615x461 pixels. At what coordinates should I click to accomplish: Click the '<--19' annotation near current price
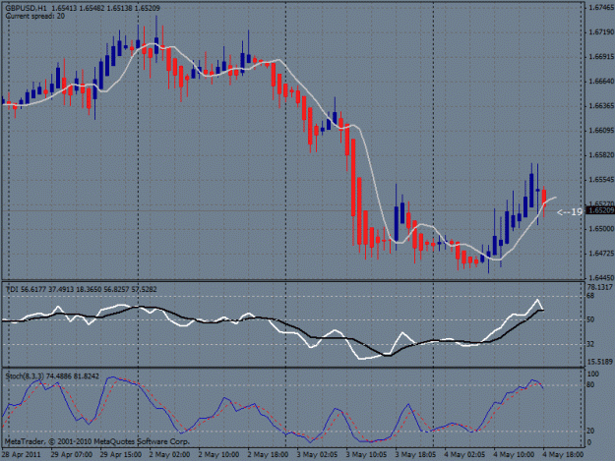570,212
